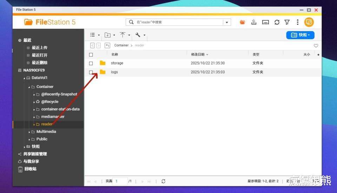This screenshot has height=193, width=337.
Task: Click the logs folder icon
Action: pos(103,72)
